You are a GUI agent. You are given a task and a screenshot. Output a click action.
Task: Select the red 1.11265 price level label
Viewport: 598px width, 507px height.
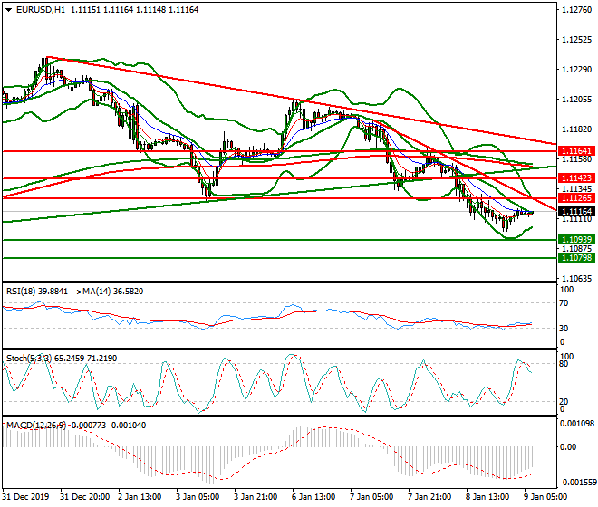pos(576,198)
